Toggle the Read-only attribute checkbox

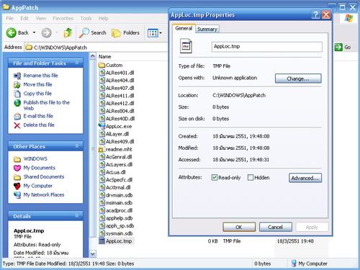click(215, 177)
